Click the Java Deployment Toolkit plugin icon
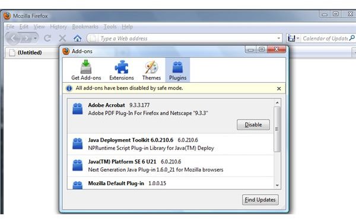The width and height of the screenshot is (356, 219). click(77, 144)
